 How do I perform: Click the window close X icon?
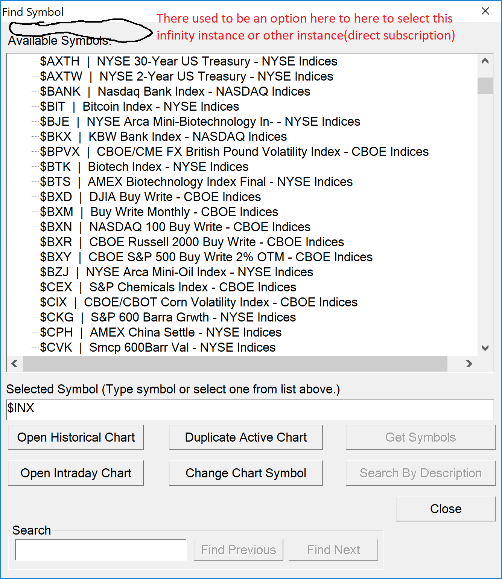tap(485, 11)
